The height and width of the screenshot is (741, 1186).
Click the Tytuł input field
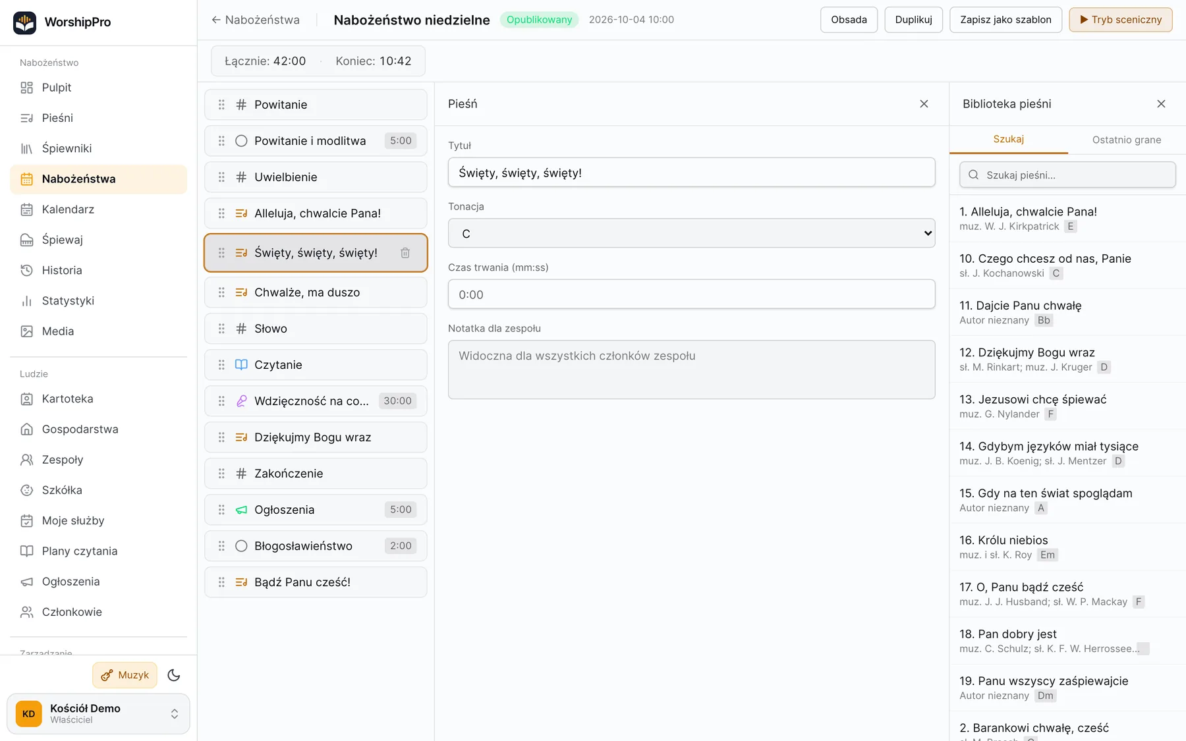691,173
